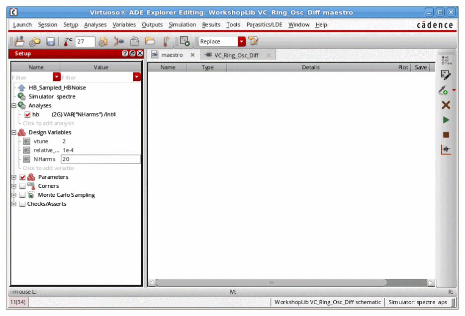Click the plot waveform icon

[446, 150]
